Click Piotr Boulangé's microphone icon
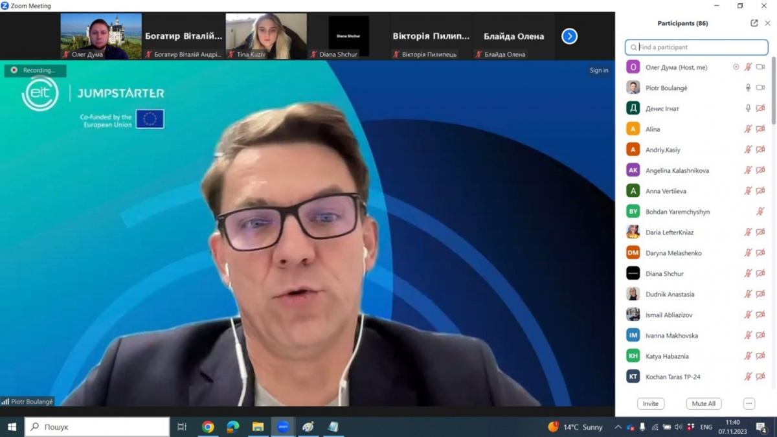 [x=748, y=88]
